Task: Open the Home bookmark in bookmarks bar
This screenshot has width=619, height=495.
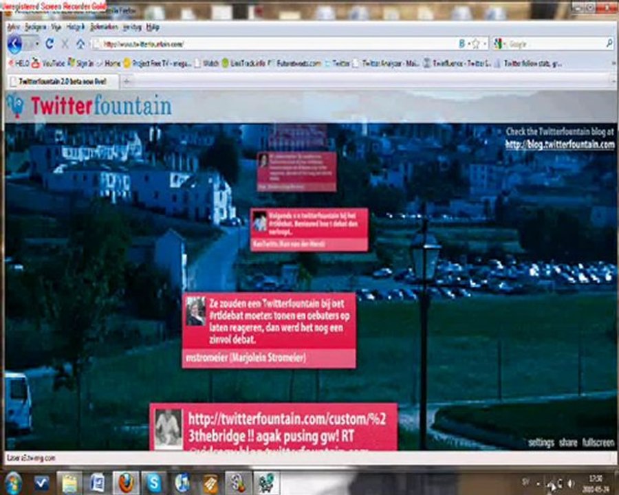Action: pos(108,63)
